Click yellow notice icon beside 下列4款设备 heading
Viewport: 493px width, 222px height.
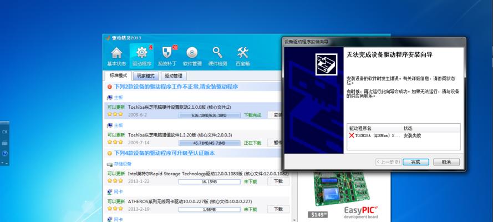110,153
